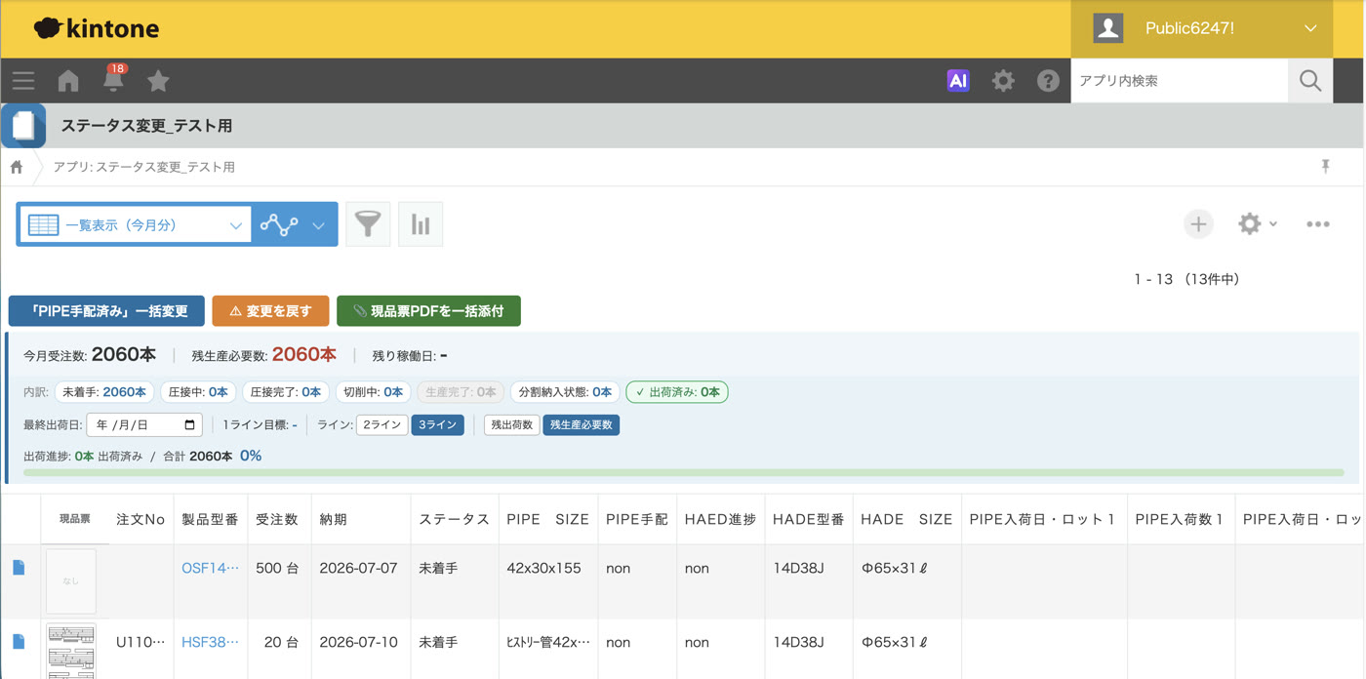Select the 3ライン toggle
The width and height of the screenshot is (1366, 679).
pos(437,425)
